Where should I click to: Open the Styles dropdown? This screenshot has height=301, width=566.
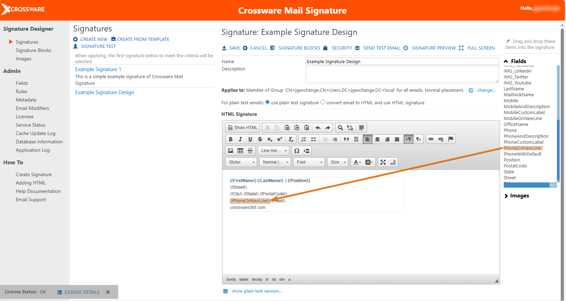[x=241, y=162]
